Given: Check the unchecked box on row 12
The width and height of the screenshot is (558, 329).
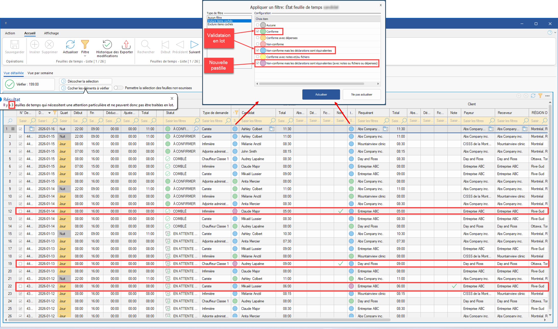Looking at the screenshot, I should click(x=20, y=211).
